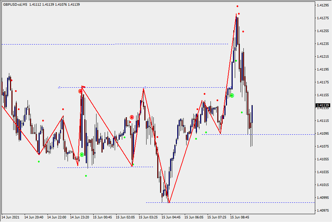
Task: Click the highlighted current price label 1.41139
Action: (323, 105)
